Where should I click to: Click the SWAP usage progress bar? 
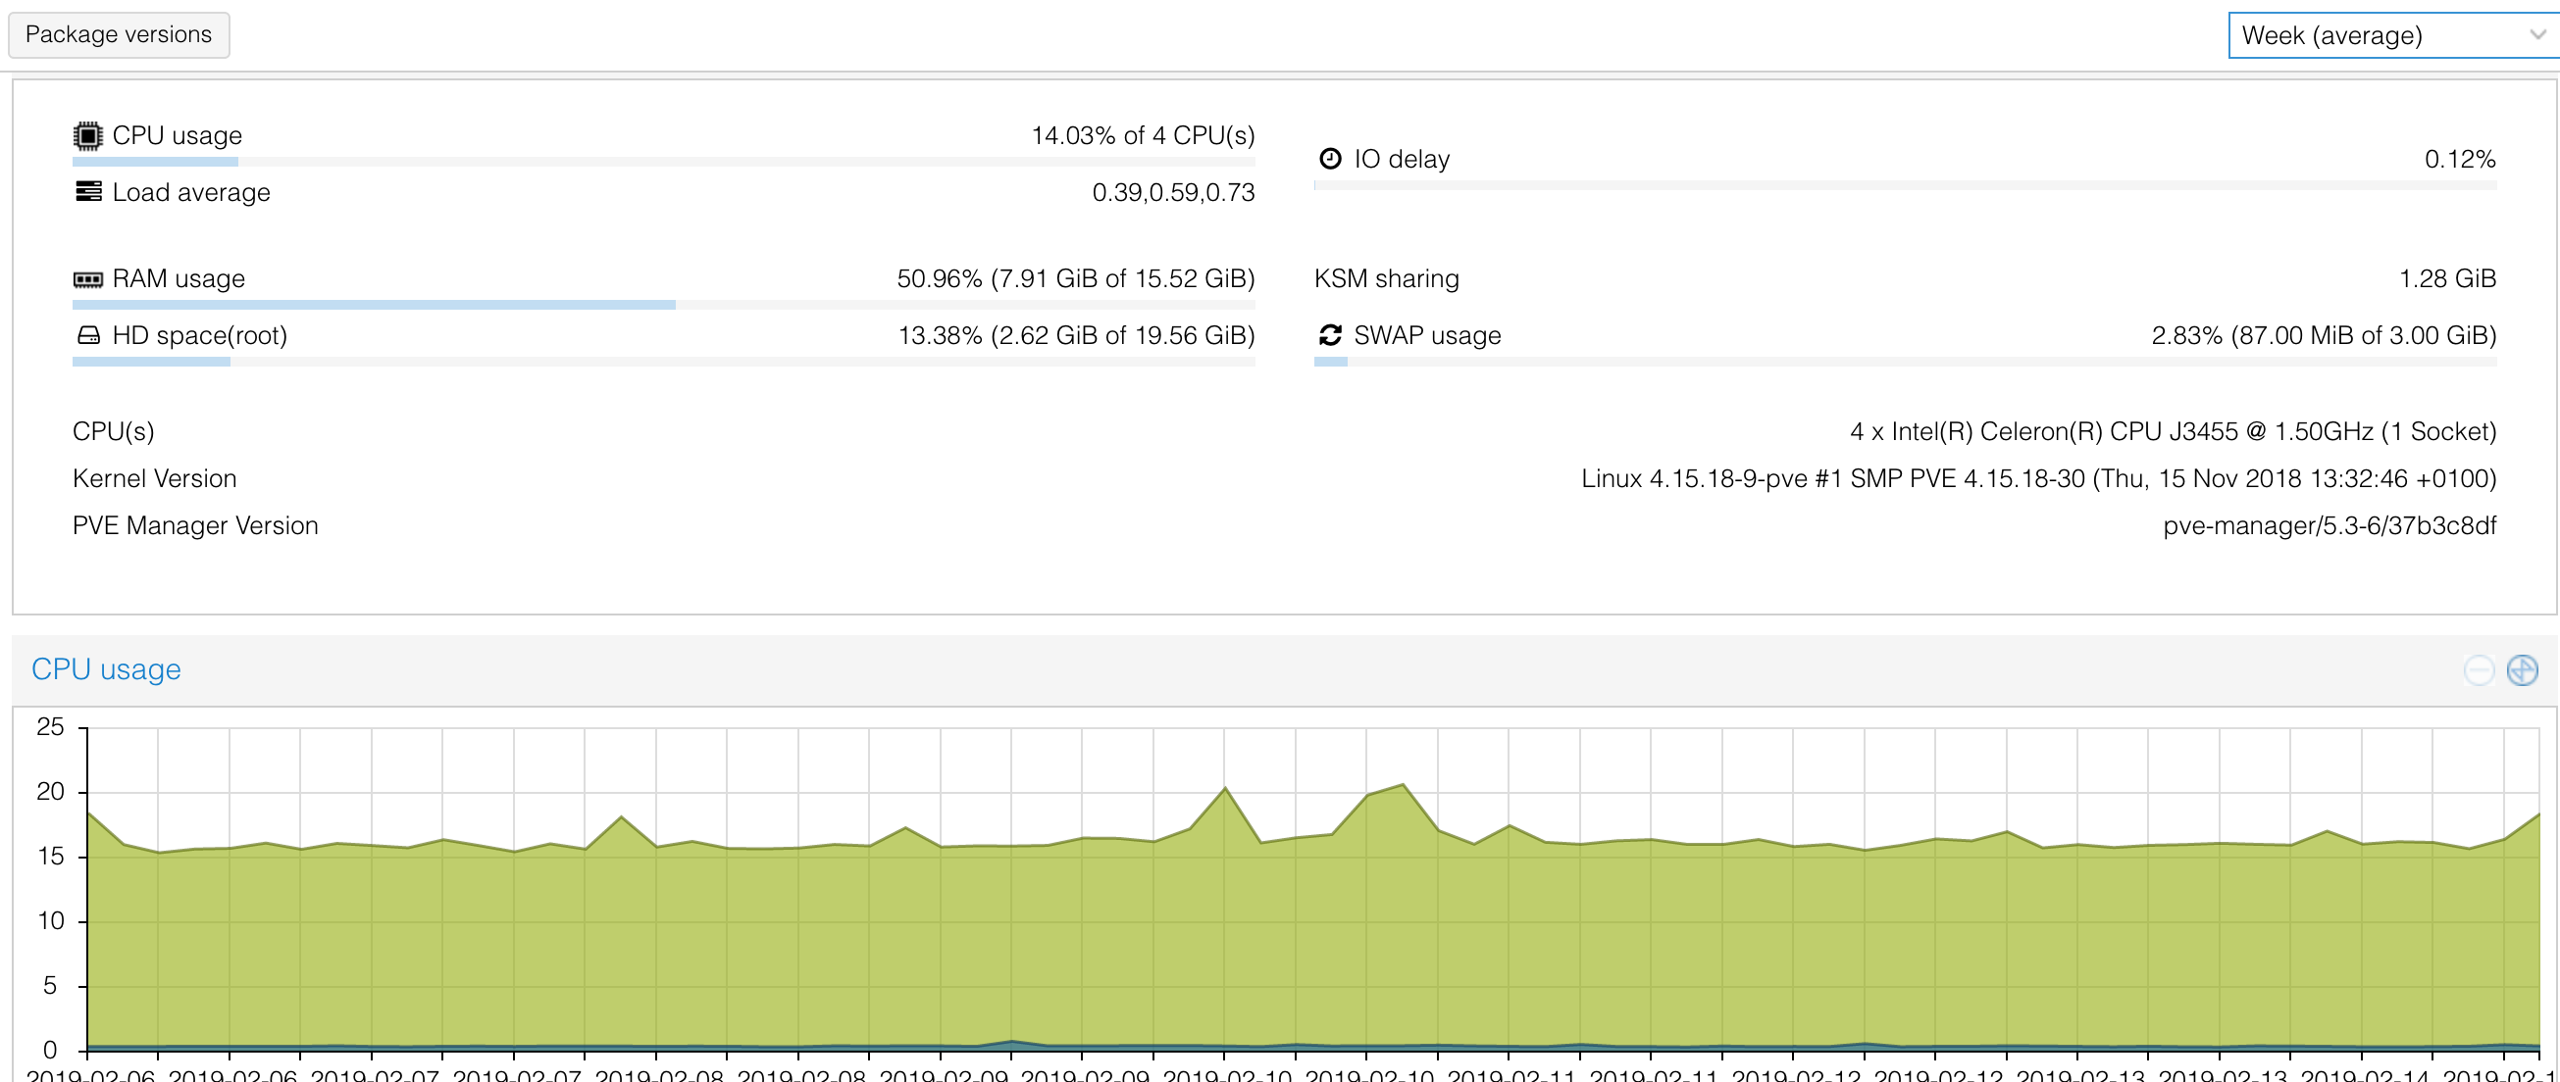point(1904,363)
